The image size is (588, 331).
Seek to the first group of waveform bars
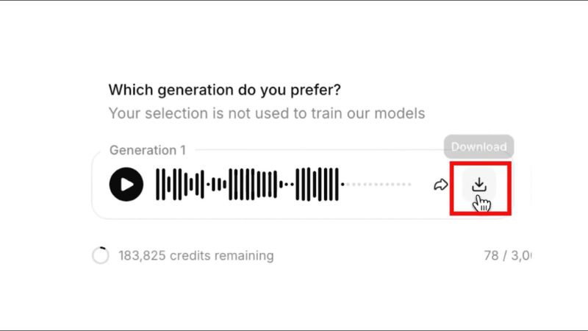pos(179,185)
